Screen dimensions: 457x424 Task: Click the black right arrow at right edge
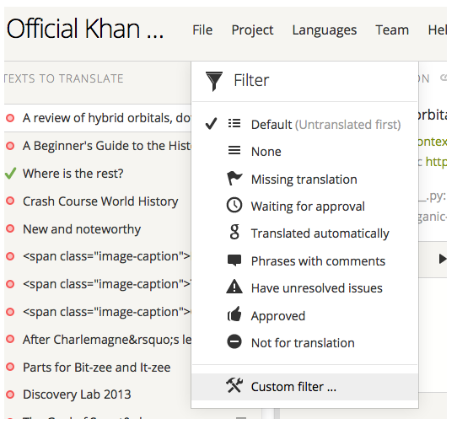(x=443, y=259)
